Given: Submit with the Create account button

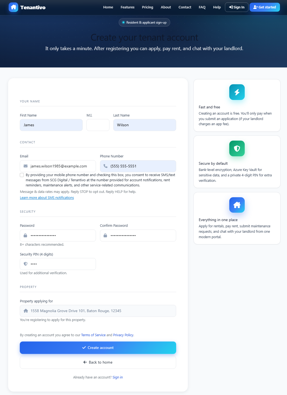Looking at the screenshot, I should [98, 348].
